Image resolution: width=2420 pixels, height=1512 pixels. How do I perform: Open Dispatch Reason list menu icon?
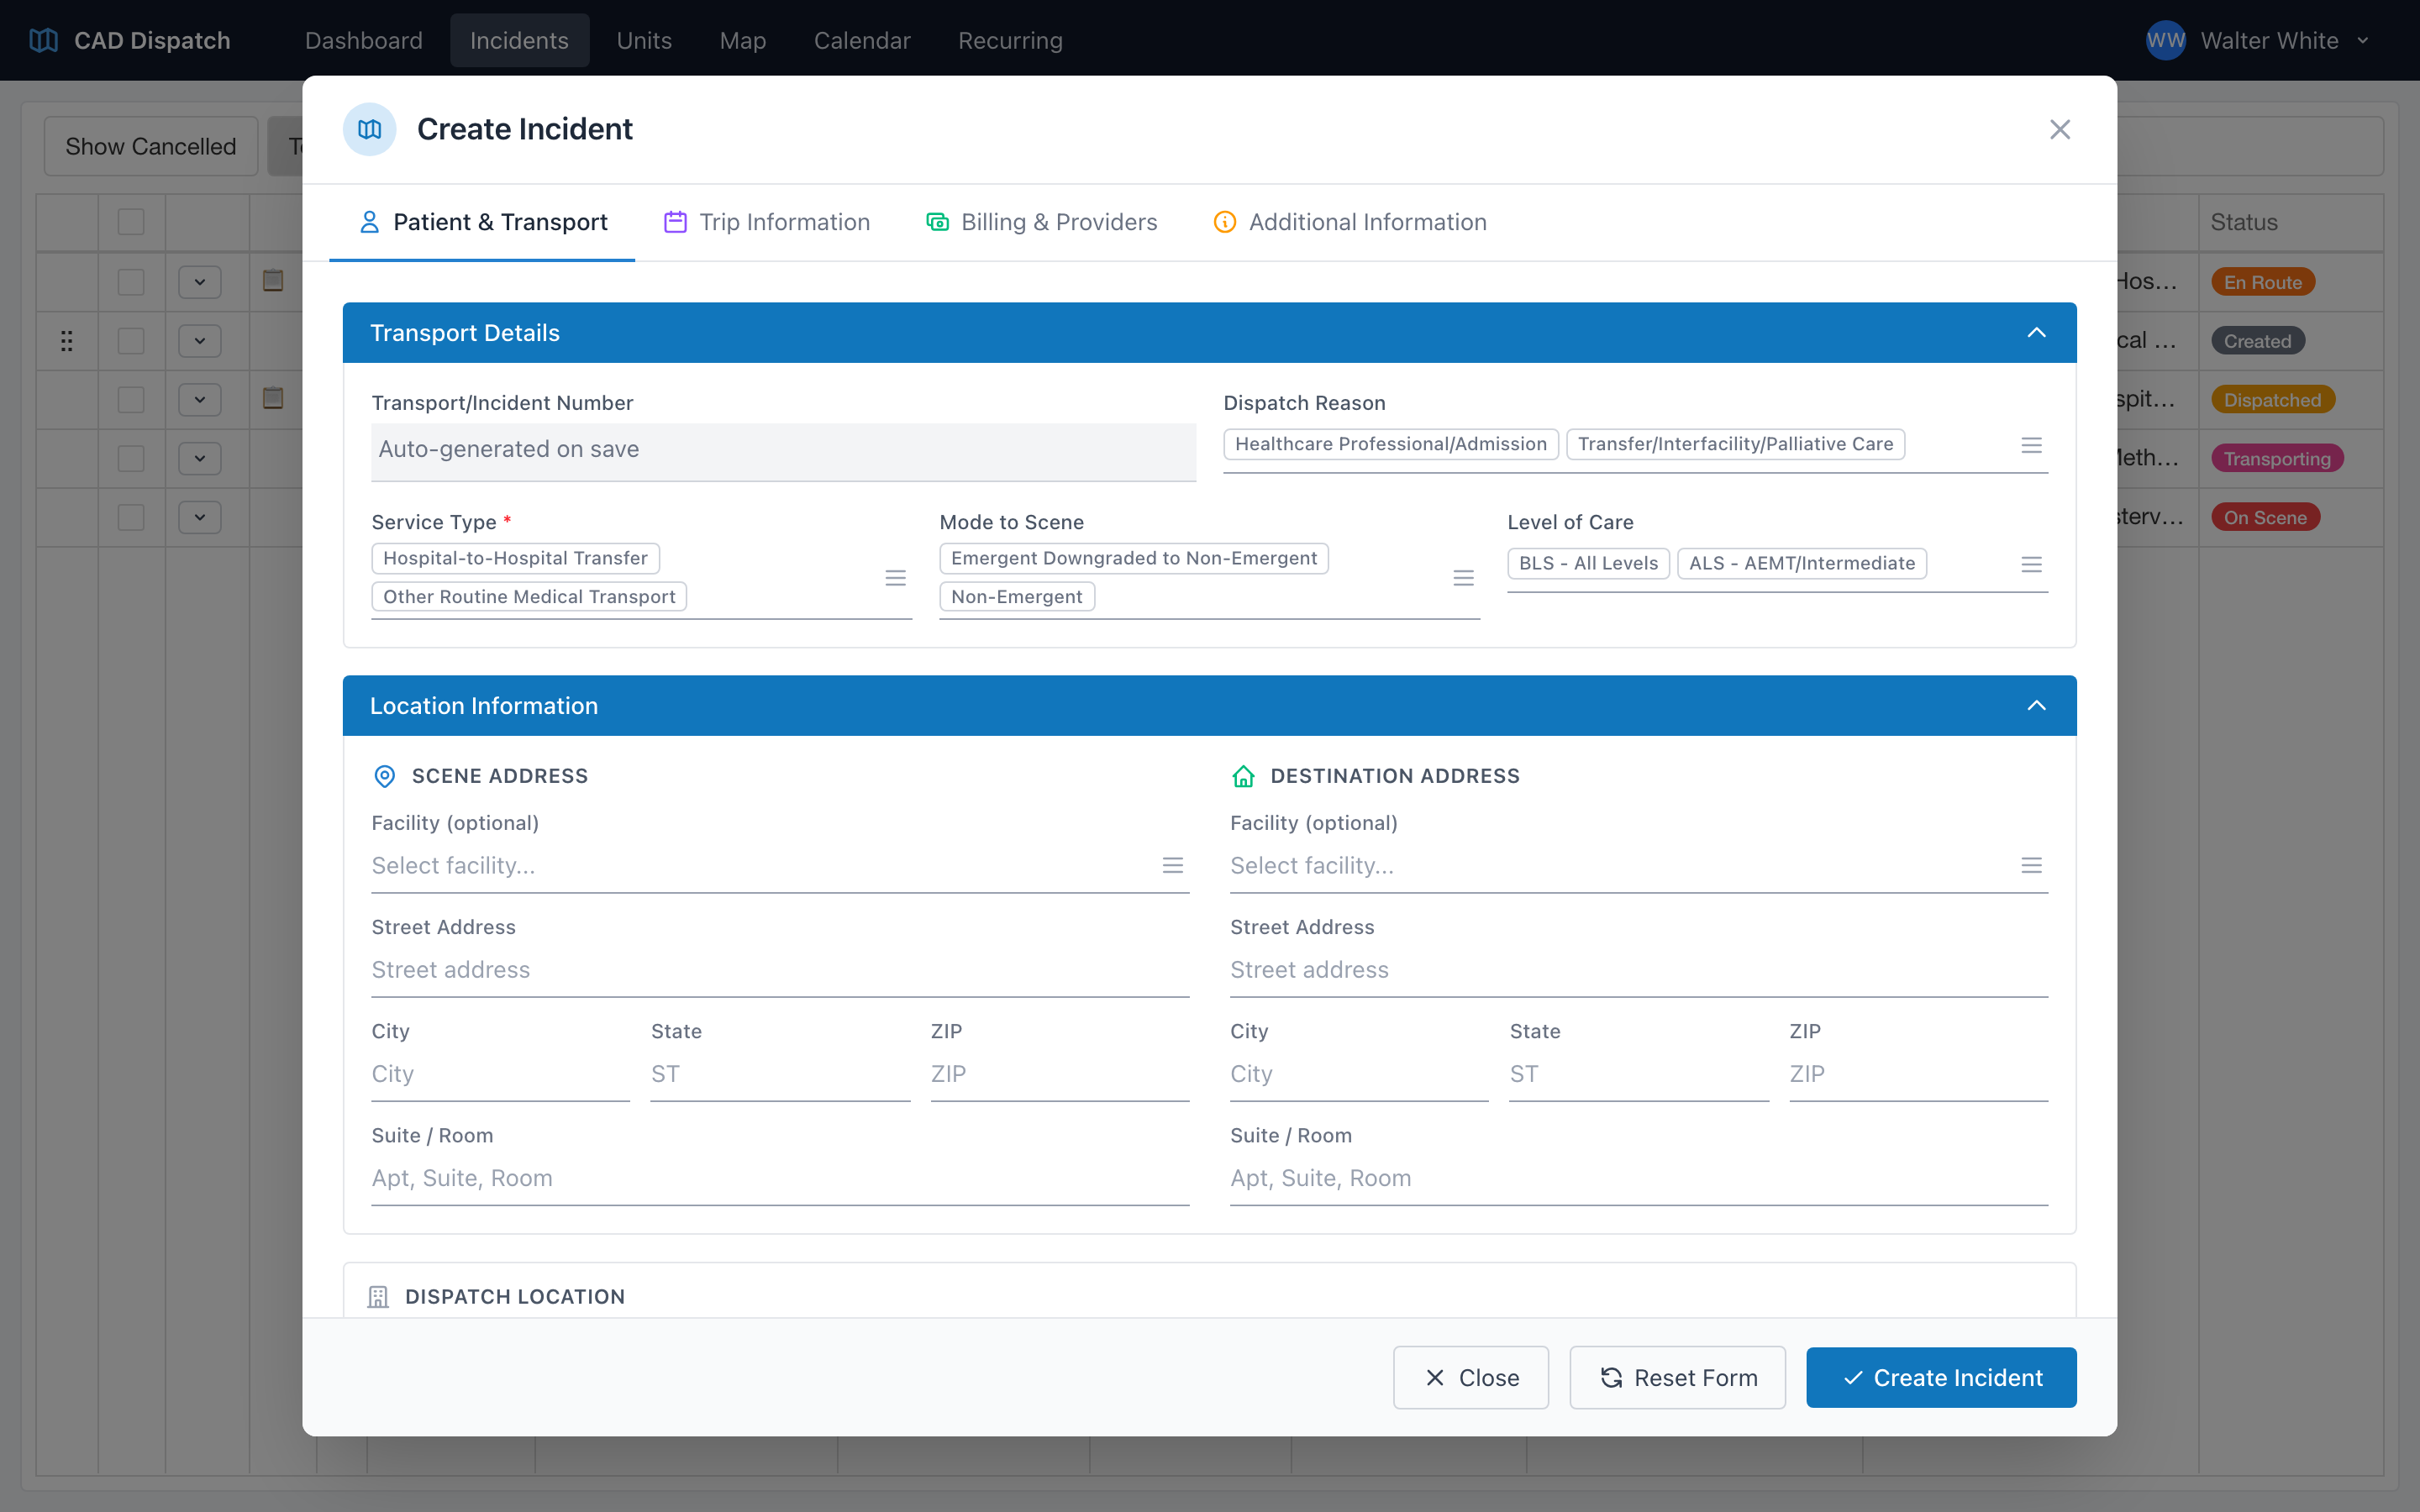(x=2031, y=445)
